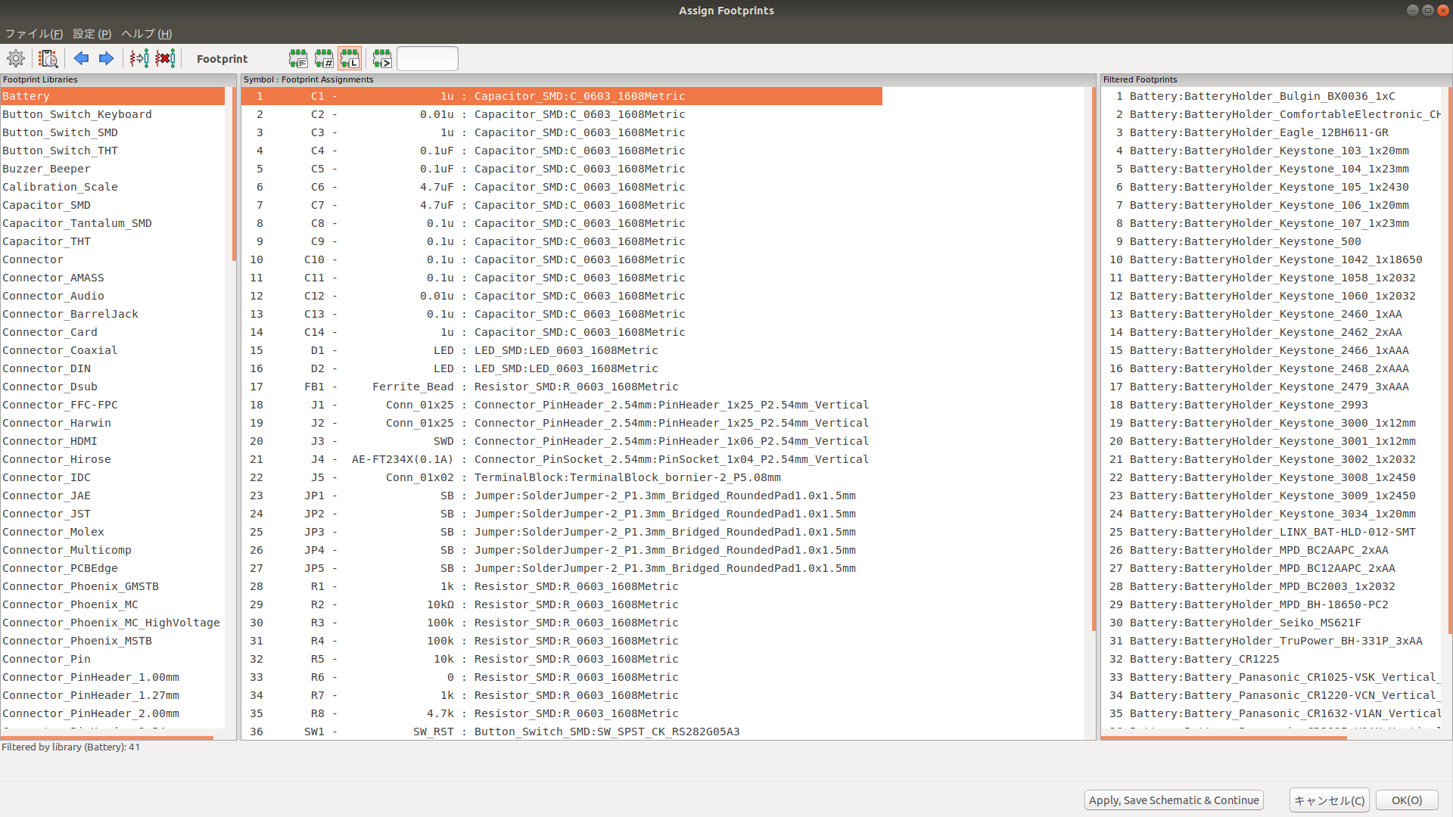Select D1 LED symbol row
The image size is (1453, 817).
[562, 350]
